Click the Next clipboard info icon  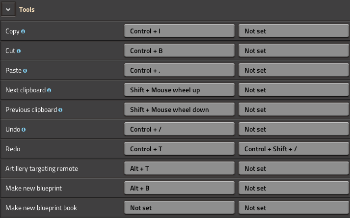[x=49, y=90]
